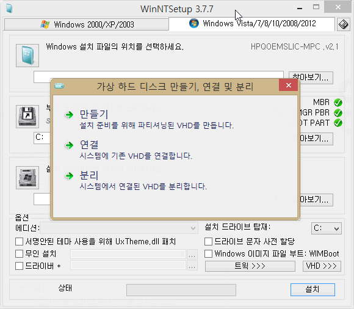Screen dimensions: 354x309
Task: Click the green arrow next to 만들기
Action: (x=70, y=115)
